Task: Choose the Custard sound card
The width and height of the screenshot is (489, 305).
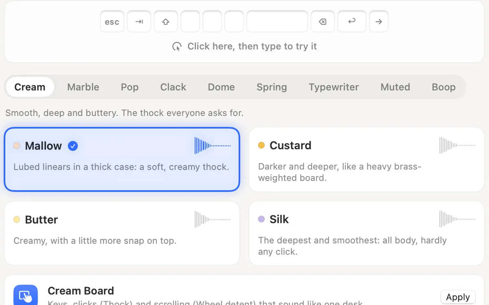Action: click(366, 159)
